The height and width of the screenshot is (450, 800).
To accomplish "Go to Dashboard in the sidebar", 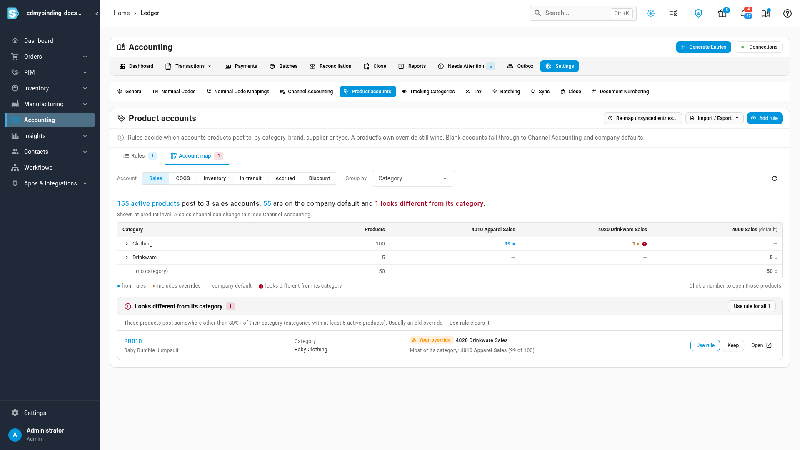I will 50,41.
